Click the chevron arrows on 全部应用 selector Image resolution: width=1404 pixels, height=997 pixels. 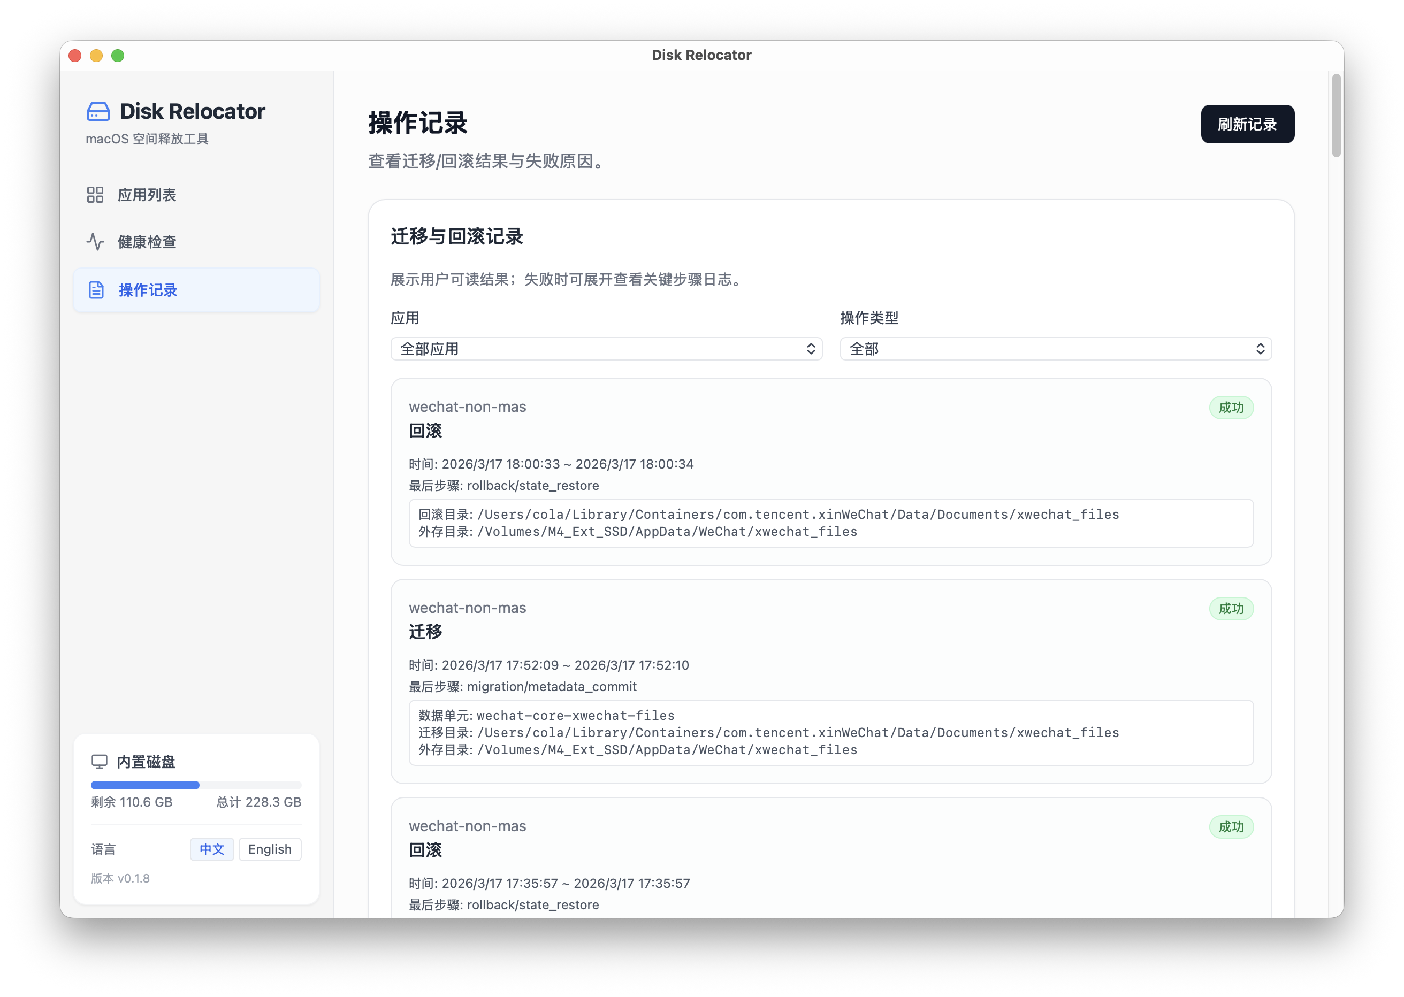point(811,349)
